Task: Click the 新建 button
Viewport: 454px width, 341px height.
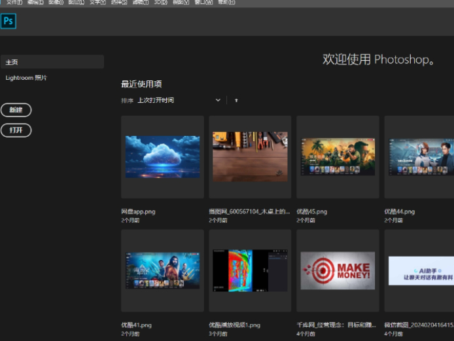Action: pyautogui.click(x=16, y=110)
